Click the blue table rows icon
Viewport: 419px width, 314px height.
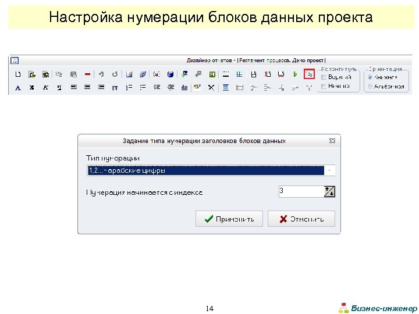point(226,88)
